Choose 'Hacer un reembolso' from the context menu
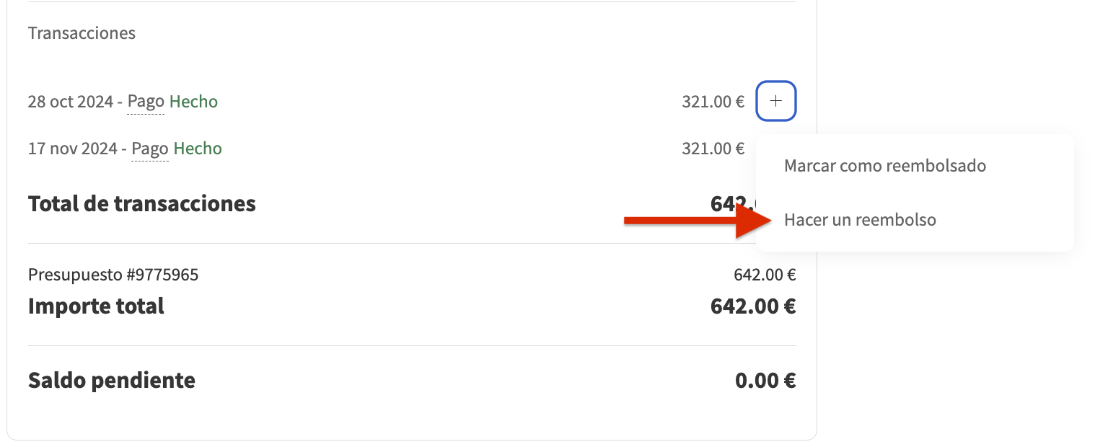This screenshot has width=1108, height=447. coord(860,219)
